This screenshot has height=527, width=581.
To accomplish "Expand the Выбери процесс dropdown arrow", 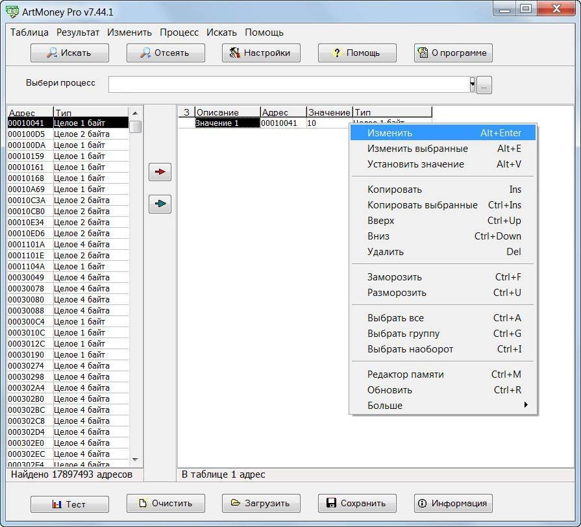I will [472, 84].
